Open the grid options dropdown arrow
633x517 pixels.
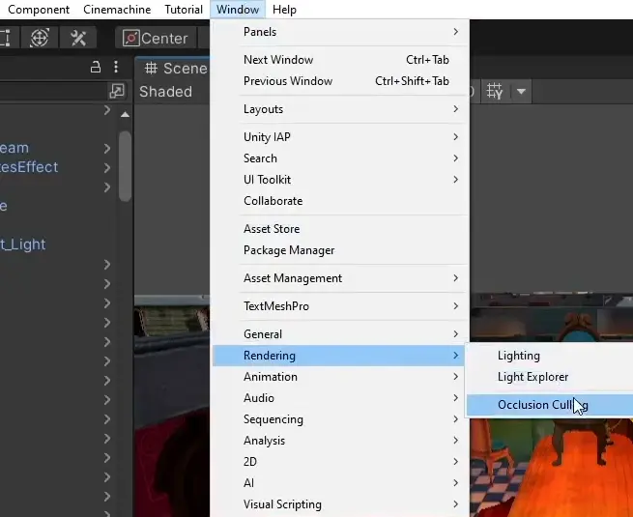[x=522, y=92]
